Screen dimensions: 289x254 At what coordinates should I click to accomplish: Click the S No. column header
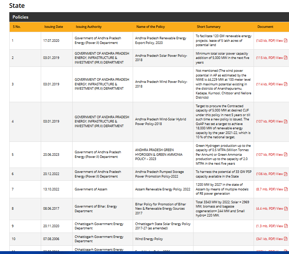tap(17, 27)
